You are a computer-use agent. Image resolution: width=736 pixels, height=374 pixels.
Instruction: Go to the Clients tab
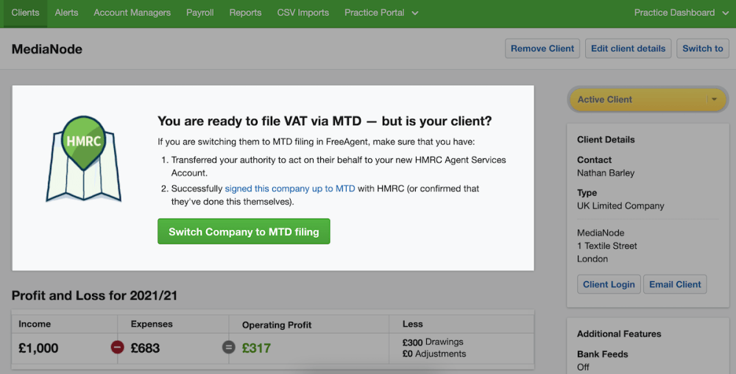(x=25, y=13)
